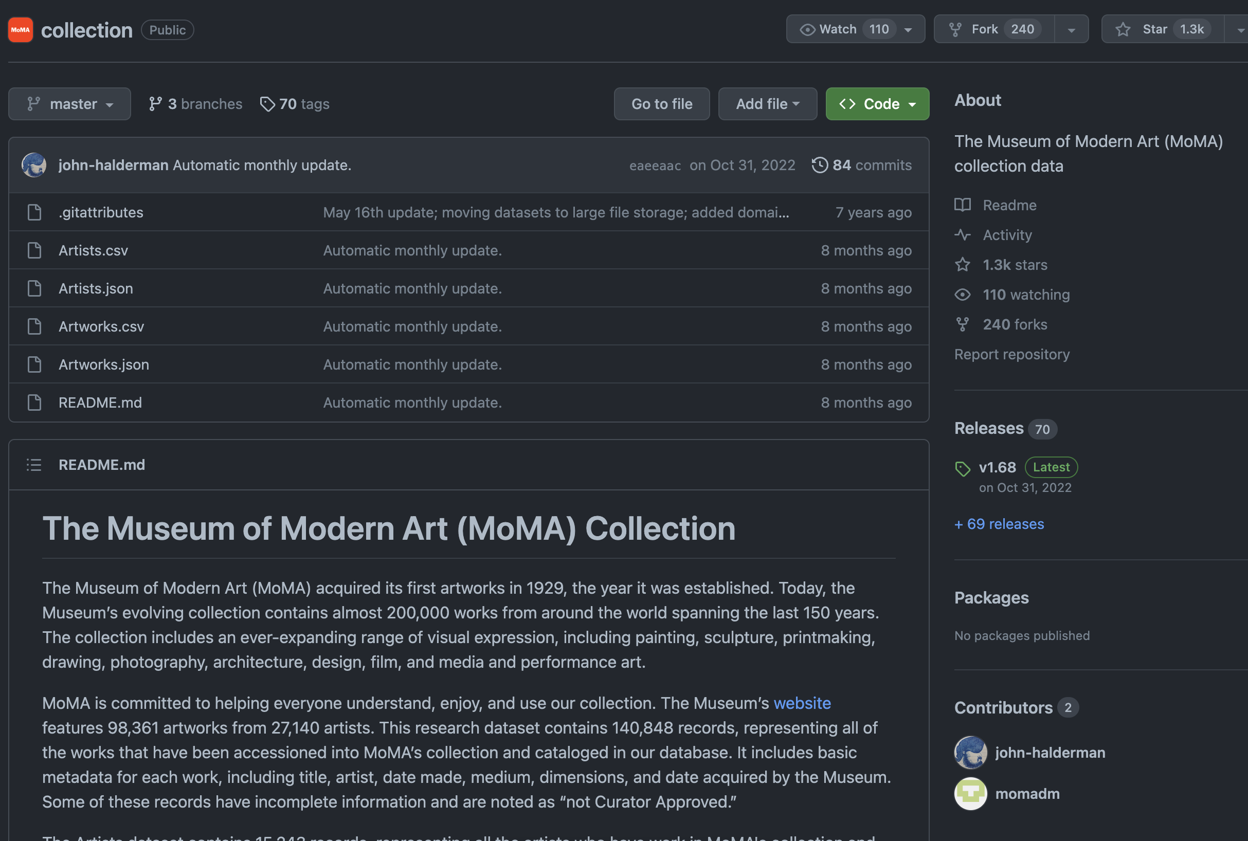Open the Activity link in About

[993, 235]
